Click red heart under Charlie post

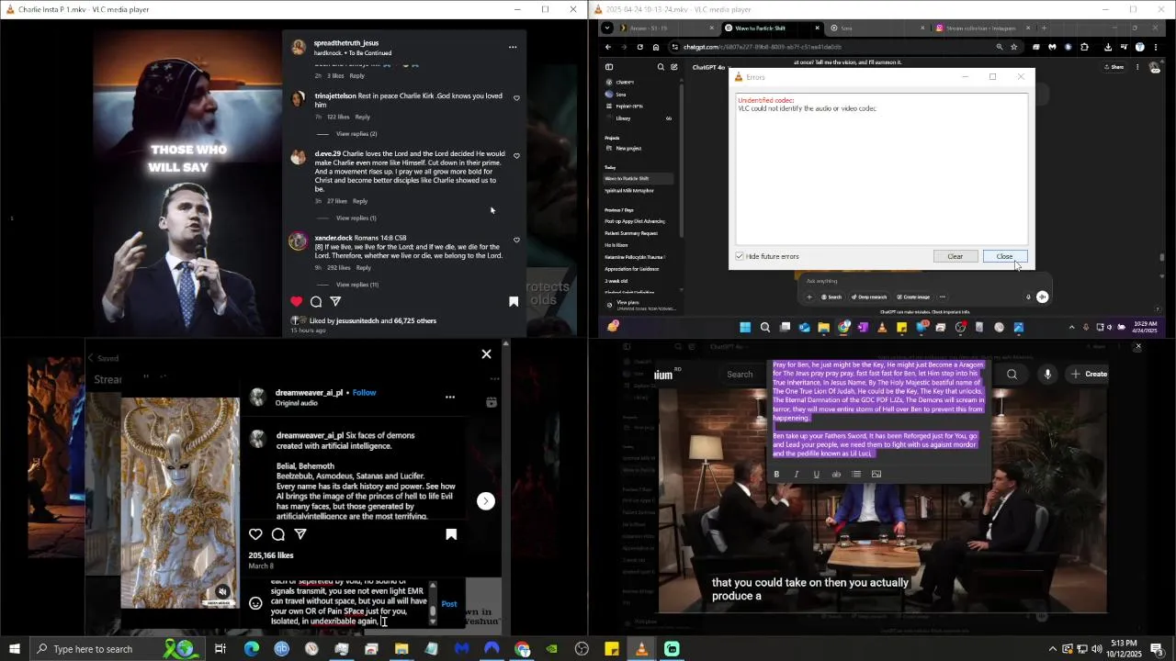tap(296, 301)
